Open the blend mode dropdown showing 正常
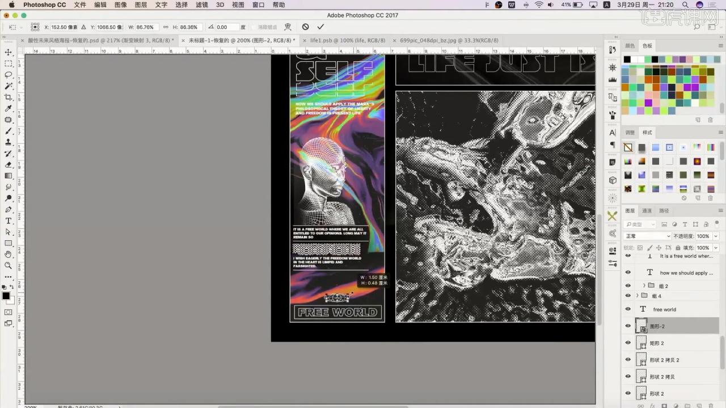Screen dimensions: 726x408 click(647, 236)
